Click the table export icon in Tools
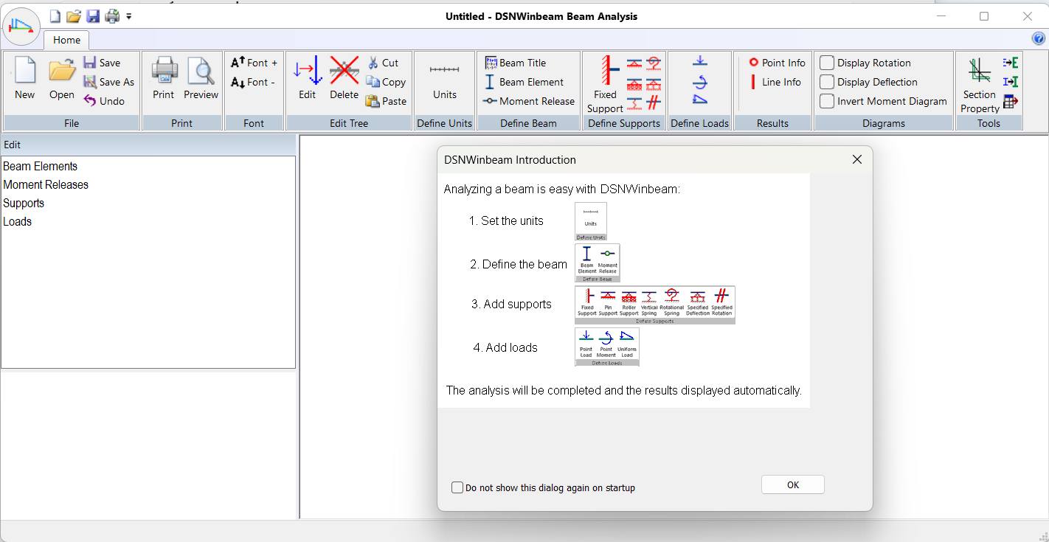 pyautogui.click(x=1011, y=101)
